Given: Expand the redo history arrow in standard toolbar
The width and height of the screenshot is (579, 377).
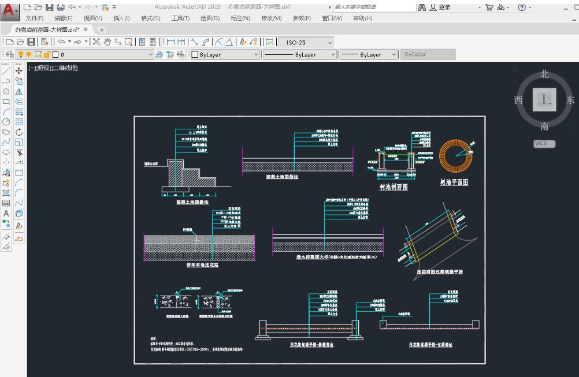Looking at the screenshot, I should 86,42.
